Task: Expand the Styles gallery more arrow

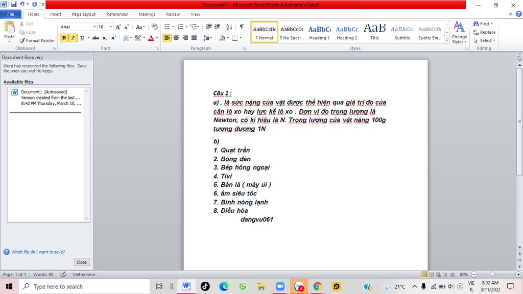Action: [x=447, y=40]
